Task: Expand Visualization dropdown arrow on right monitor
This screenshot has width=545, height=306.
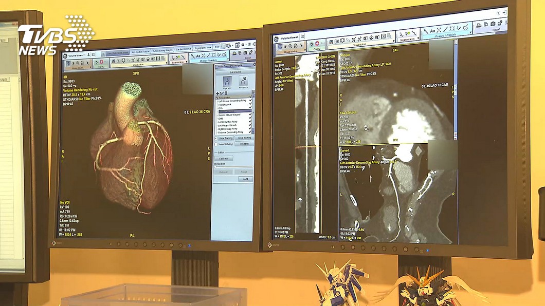Action: pyautogui.click(x=394, y=41)
